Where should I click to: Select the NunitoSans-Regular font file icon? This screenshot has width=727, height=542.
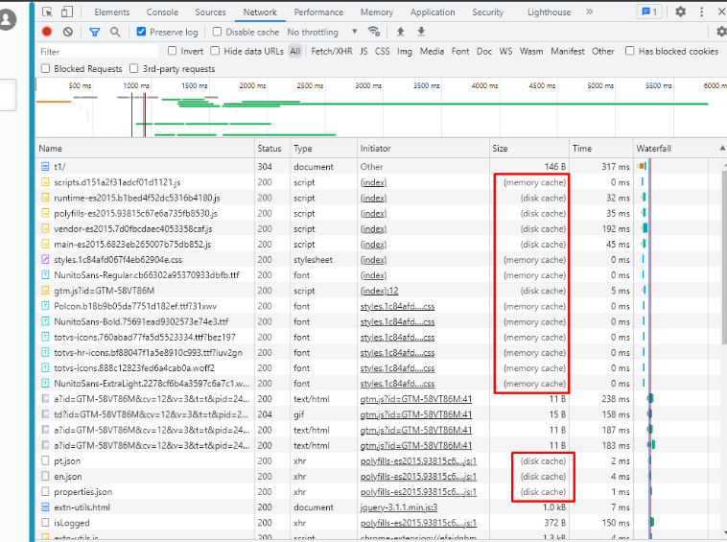tap(45, 275)
